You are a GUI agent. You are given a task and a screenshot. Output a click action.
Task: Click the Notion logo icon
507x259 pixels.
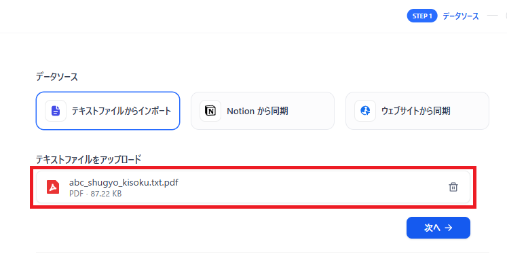(x=210, y=111)
